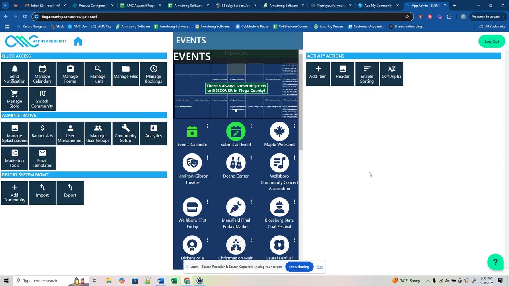Open Hamilton-Gibson Theatre three-dot menu

coord(208,158)
